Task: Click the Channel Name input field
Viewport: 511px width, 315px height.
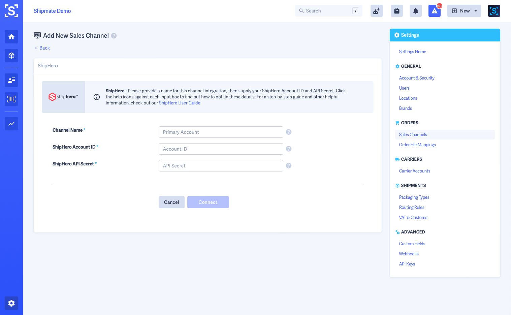Action: [x=221, y=132]
